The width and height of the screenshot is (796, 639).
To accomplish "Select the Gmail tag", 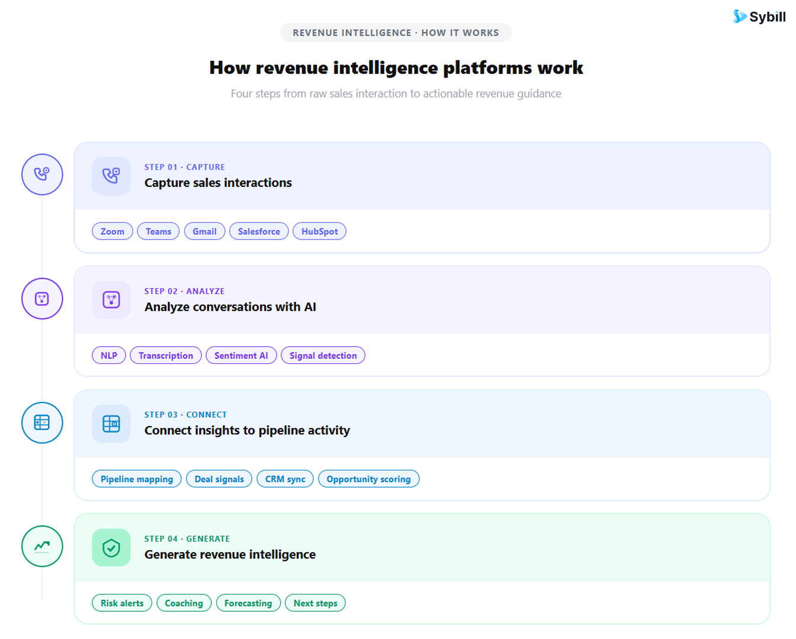I will click(x=204, y=231).
